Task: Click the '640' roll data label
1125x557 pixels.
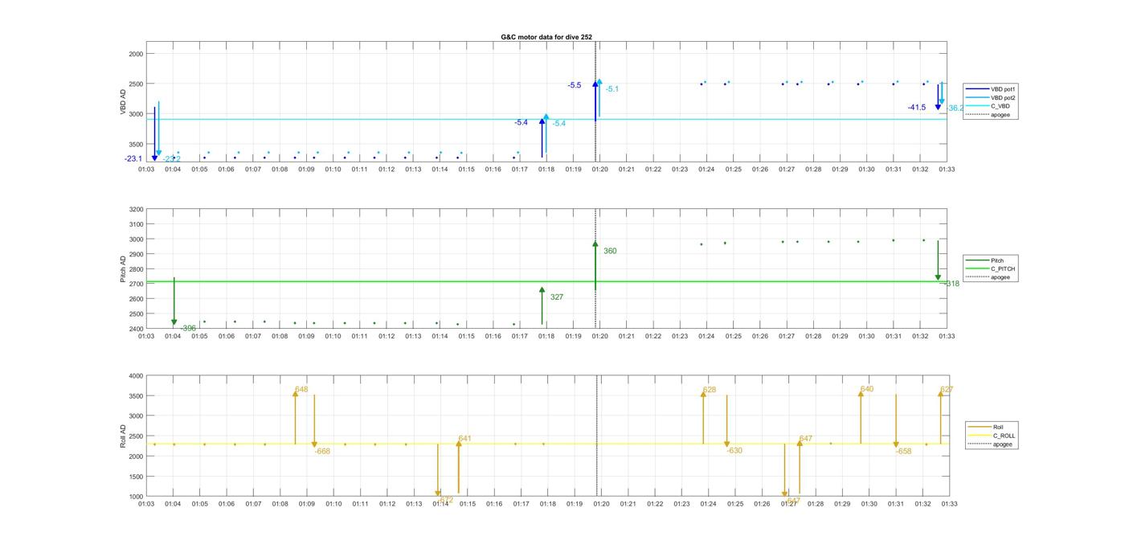Action: 867,389
